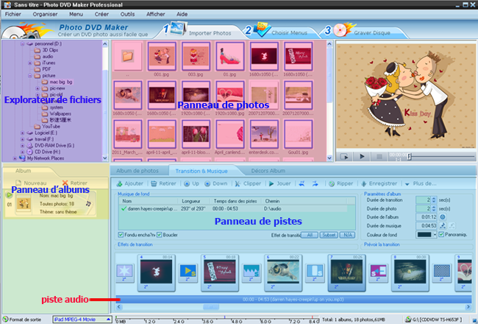Click the Ajouter music icon in toolbar
Screen dimensions: 478x324
tap(119, 183)
